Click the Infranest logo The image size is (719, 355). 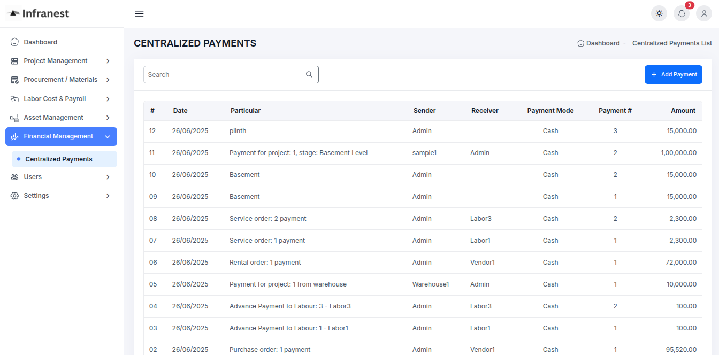[x=38, y=13]
